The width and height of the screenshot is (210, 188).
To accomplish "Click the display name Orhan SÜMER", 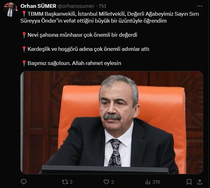I will (38, 6).
